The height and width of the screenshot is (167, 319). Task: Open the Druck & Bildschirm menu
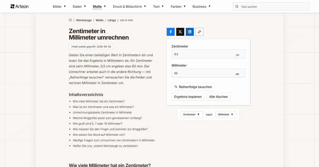[129, 7]
